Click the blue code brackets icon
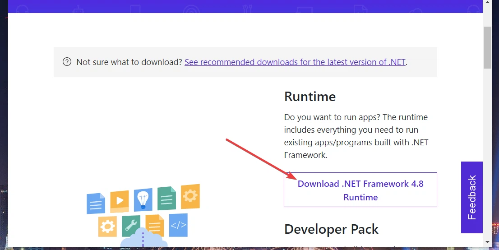The width and height of the screenshot is (499, 250). [178, 225]
